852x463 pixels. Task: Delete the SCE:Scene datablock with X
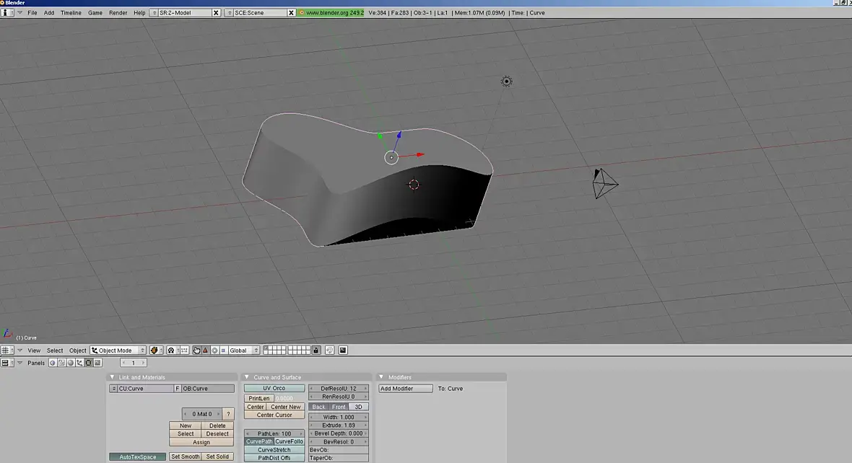291,13
